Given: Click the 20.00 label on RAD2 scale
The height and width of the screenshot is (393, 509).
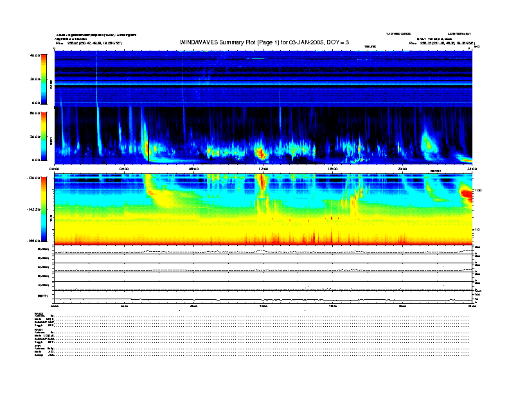Looking at the screenshot, I should pyautogui.click(x=35, y=79).
